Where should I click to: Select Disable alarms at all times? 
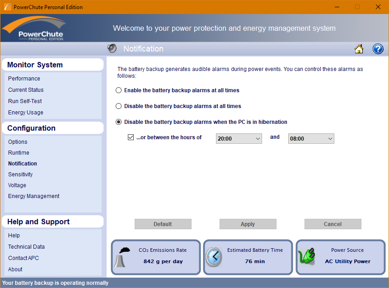click(118, 106)
